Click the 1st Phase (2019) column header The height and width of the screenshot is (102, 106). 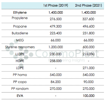coord(56,5)
